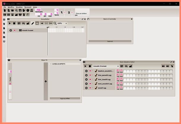The height and width of the screenshot is (124, 181).
Task: Toggle the metronome icon
Action: coord(32,10)
